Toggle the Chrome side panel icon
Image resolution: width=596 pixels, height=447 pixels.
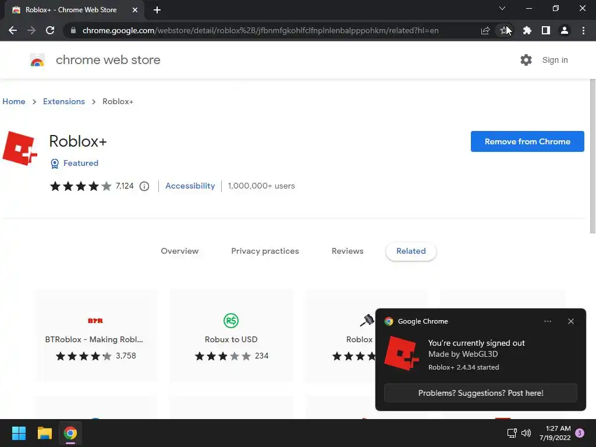click(546, 30)
